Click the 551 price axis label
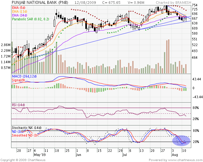203x162 pixels. tap(194, 39)
